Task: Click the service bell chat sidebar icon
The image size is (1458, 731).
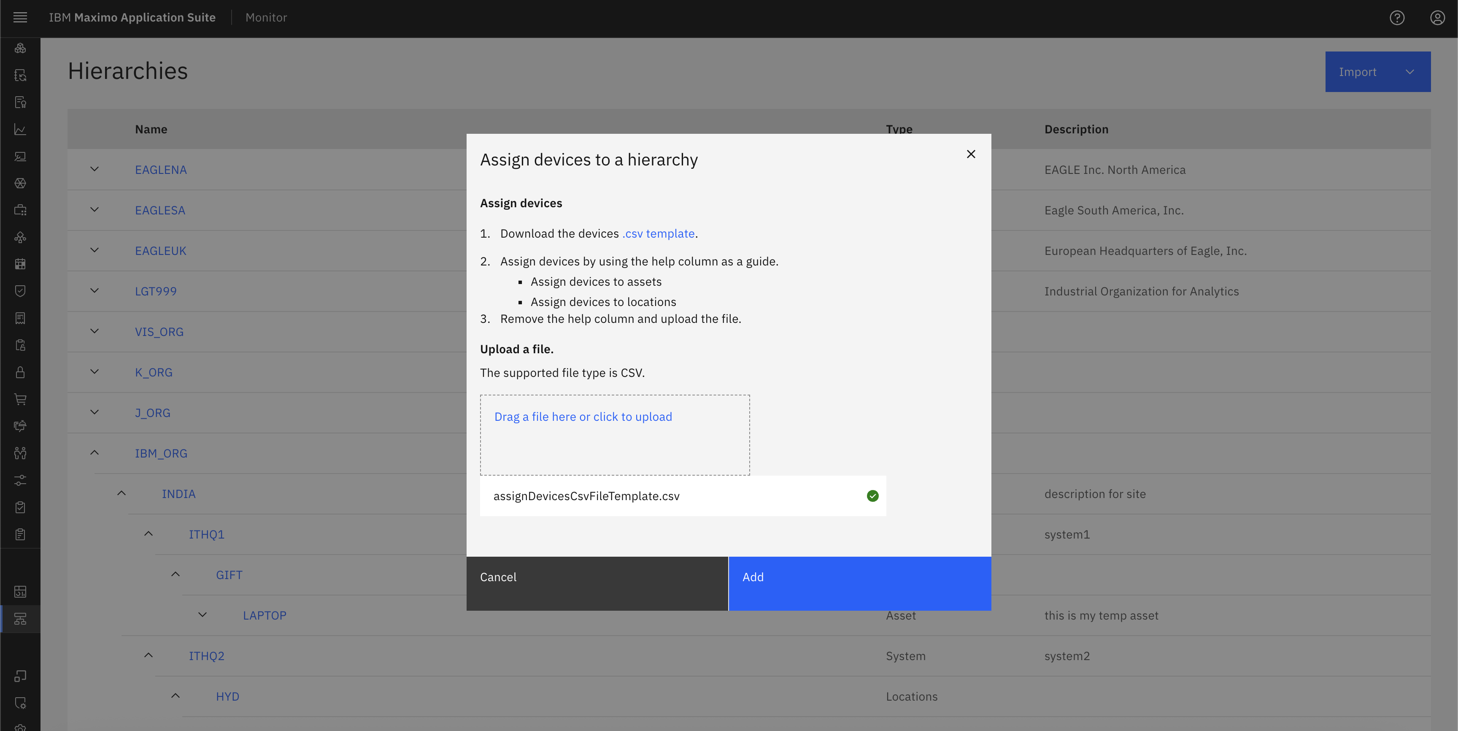Action: coord(20,426)
